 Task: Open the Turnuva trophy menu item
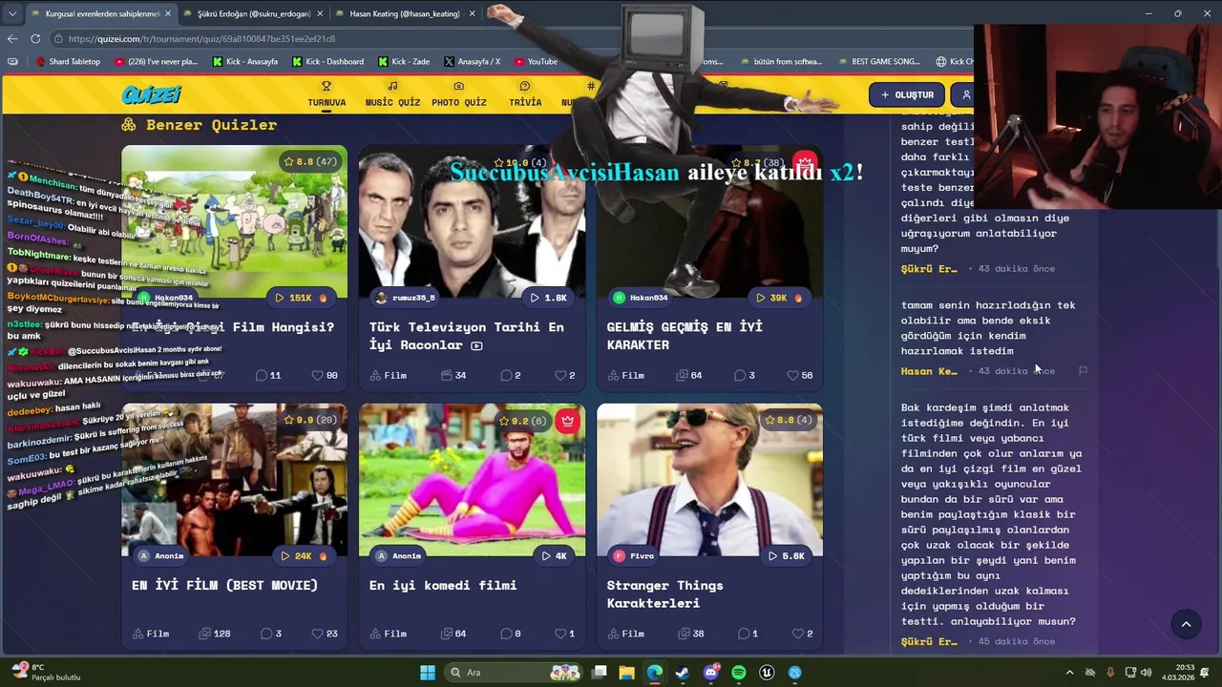pyautogui.click(x=327, y=94)
